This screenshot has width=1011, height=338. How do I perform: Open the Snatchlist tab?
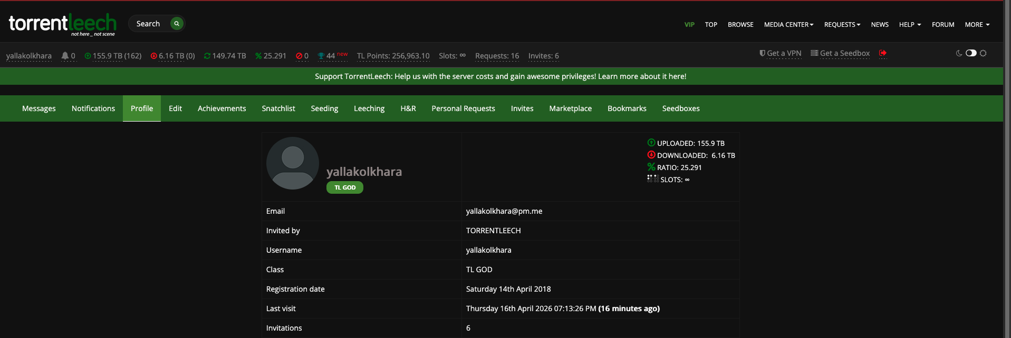(x=278, y=108)
